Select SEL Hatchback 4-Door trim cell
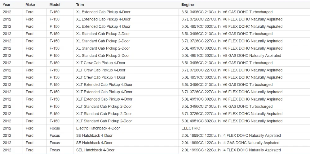Screen dimensions: 310x155 coord(95,150)
